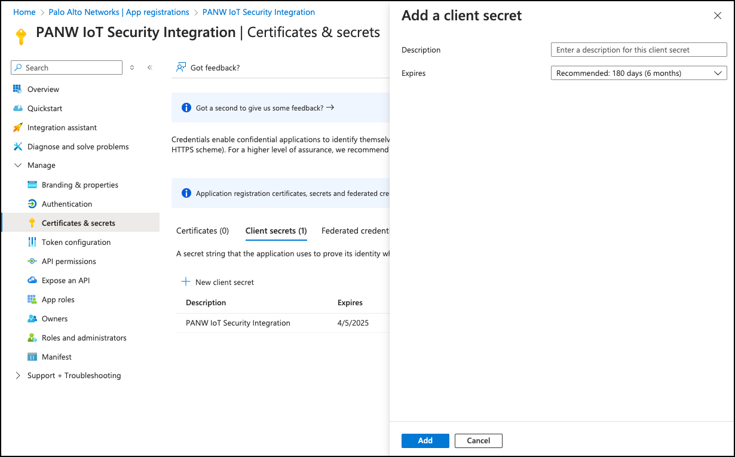This screenshot has width=735, height=457.
Task: Click the Got feedback icon
Action: (180, 68)
